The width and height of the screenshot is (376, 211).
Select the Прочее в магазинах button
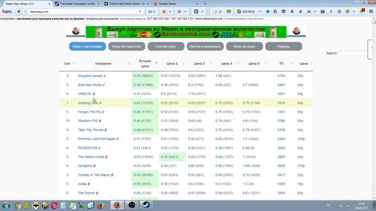click(205, 46)
